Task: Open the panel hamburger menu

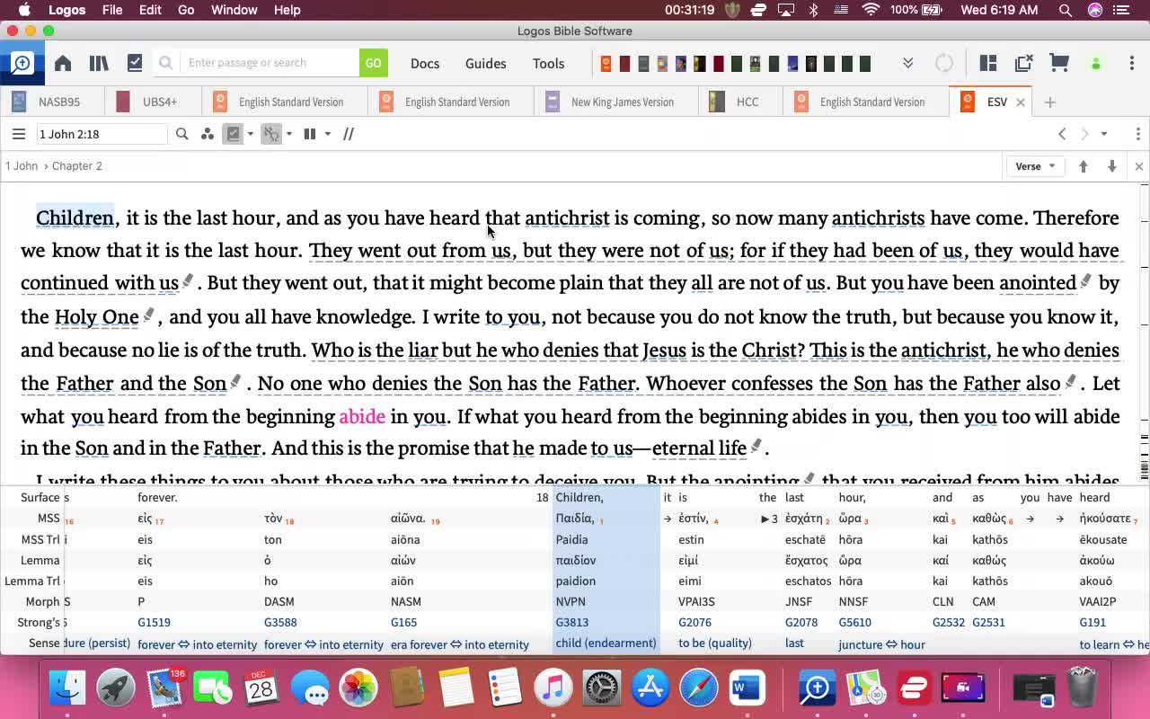Action: pos(19,134)
